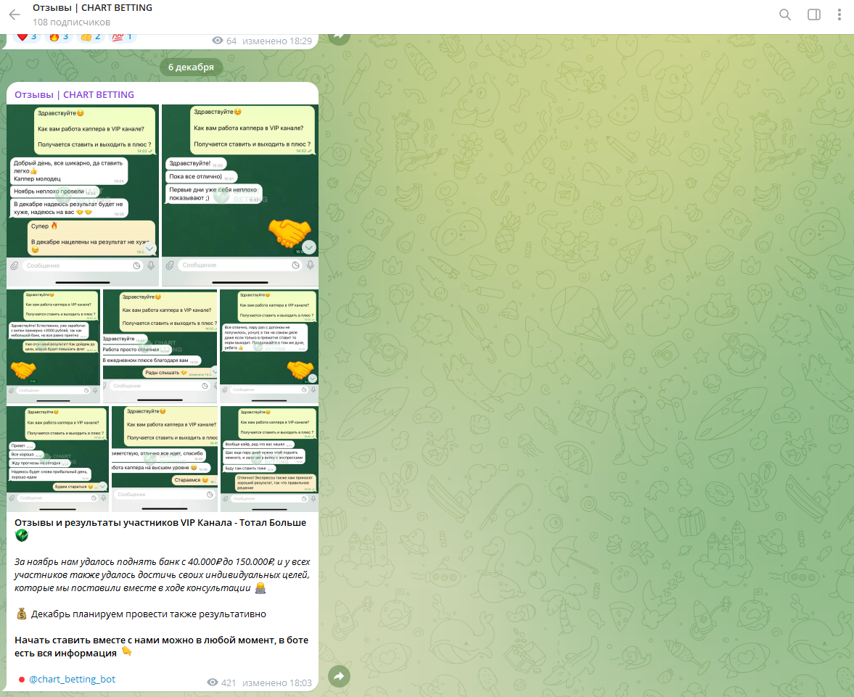The height and width of the screenshot is (697, 854).
Task: Click the forward arrow beside the 6 December post
Action: click(x=338, y=676)
